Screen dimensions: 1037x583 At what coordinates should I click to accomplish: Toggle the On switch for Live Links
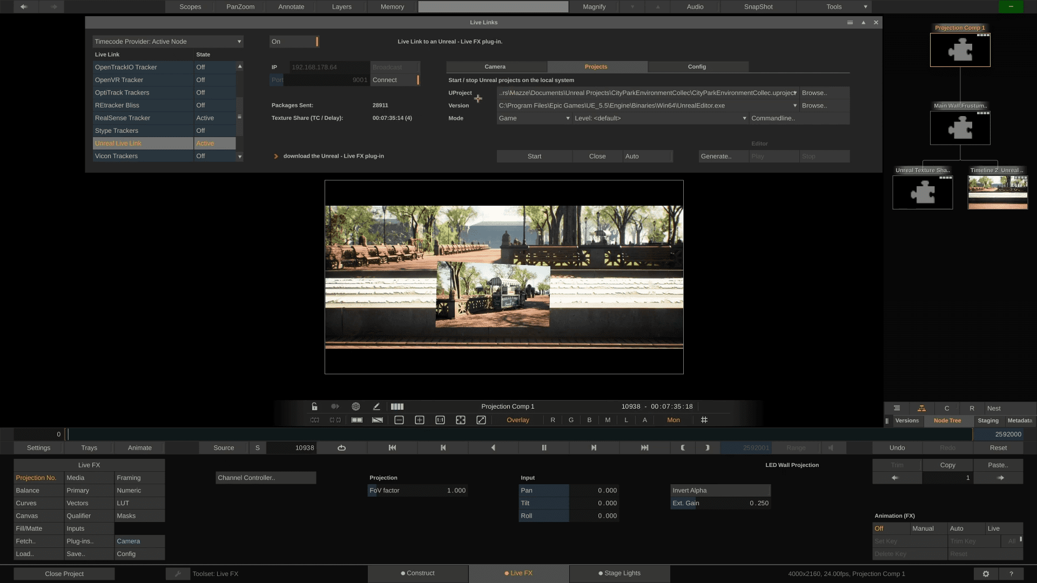[x=294, y=42]
